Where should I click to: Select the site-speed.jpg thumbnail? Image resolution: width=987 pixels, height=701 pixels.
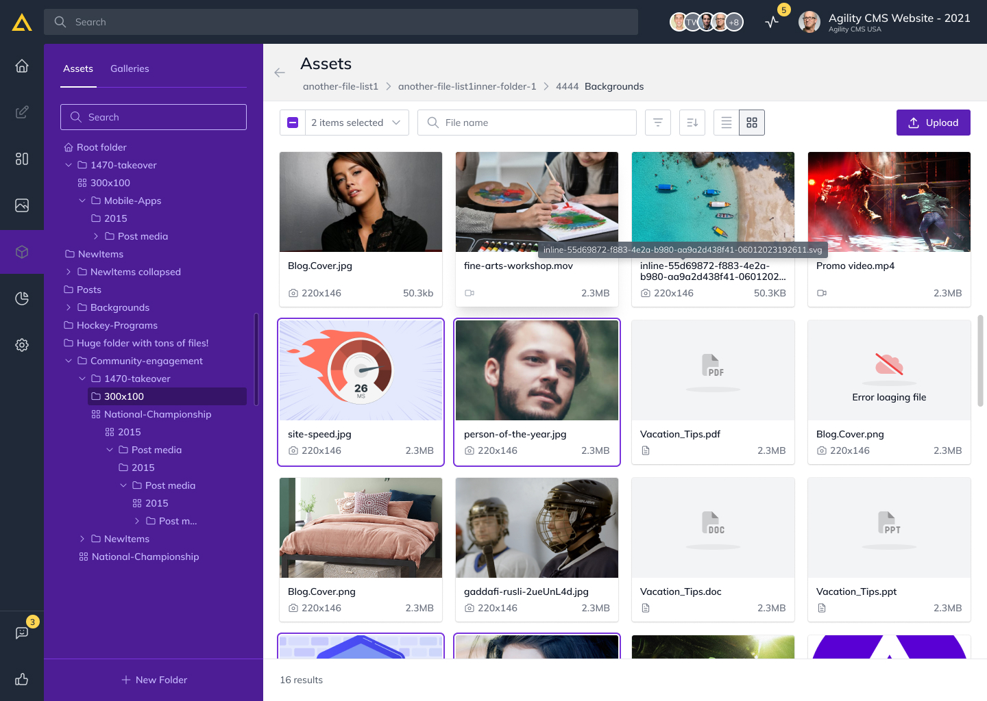pos(361,370)
